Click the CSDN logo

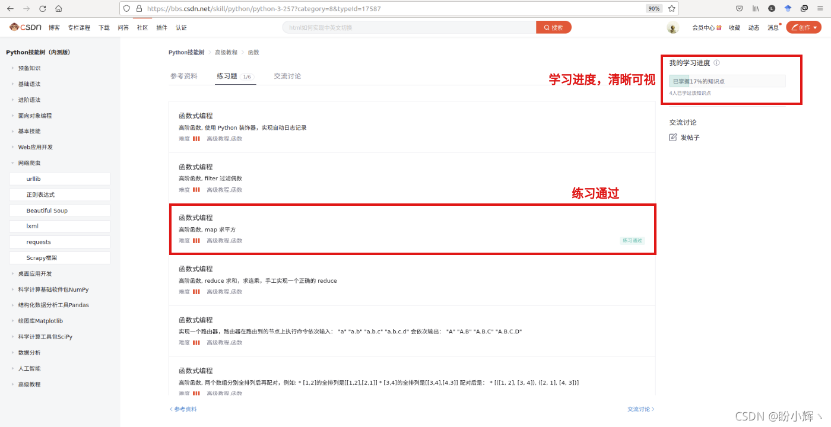click(x=25, y=27)
